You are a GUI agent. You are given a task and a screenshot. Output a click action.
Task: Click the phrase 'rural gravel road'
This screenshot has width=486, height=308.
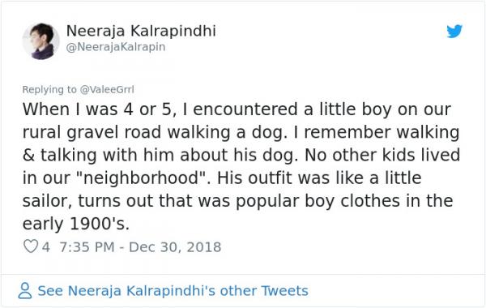pos(92,132)
